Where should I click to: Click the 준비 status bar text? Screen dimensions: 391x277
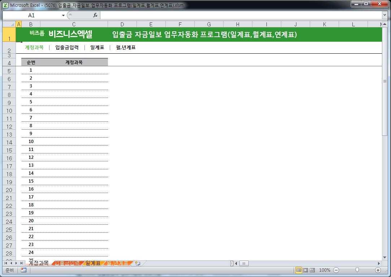10,270
